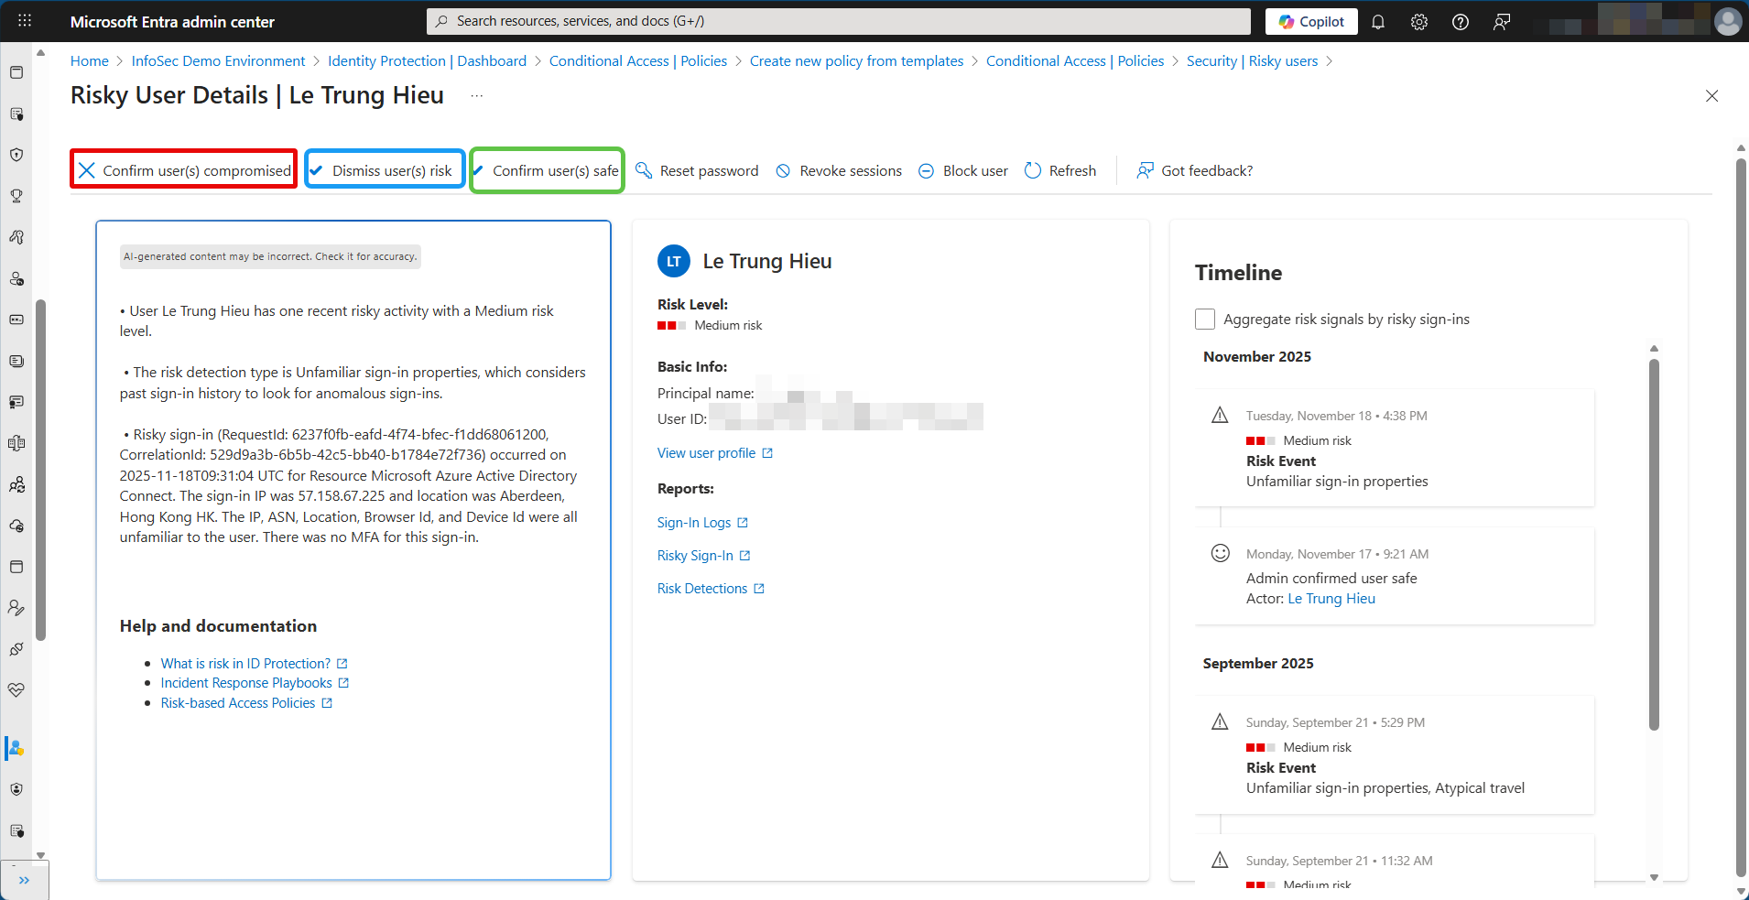Open the Copilot button
This screenshot has height=900, width=1749.
(x=1310, y=22)
